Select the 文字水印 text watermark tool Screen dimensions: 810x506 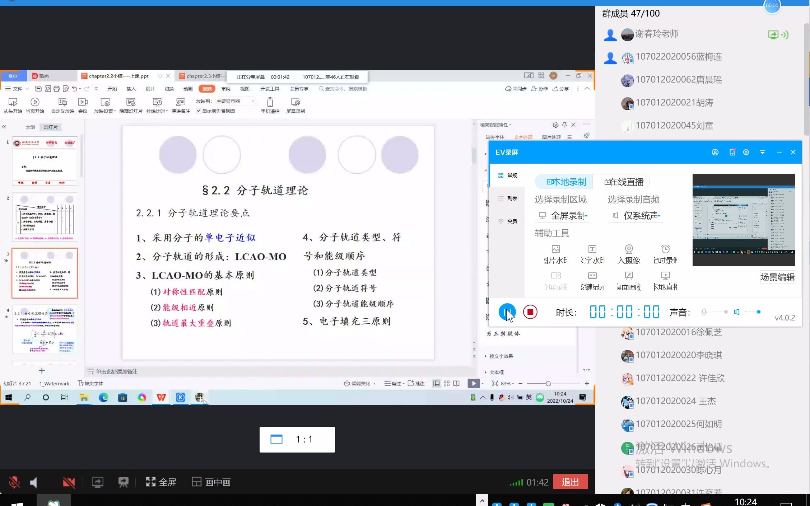click(x=592, y=254)
